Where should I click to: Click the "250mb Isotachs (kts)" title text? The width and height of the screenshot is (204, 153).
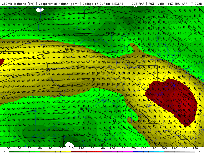(x=18, y=4)
